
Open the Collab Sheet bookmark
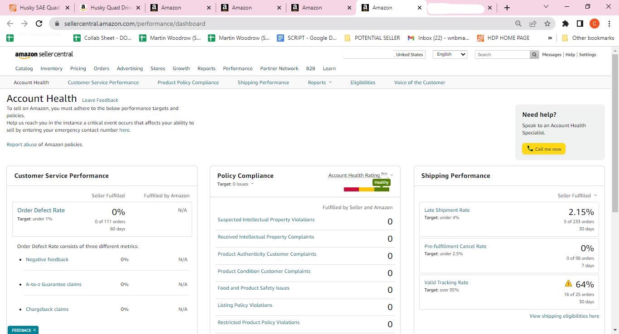point(103,38)
